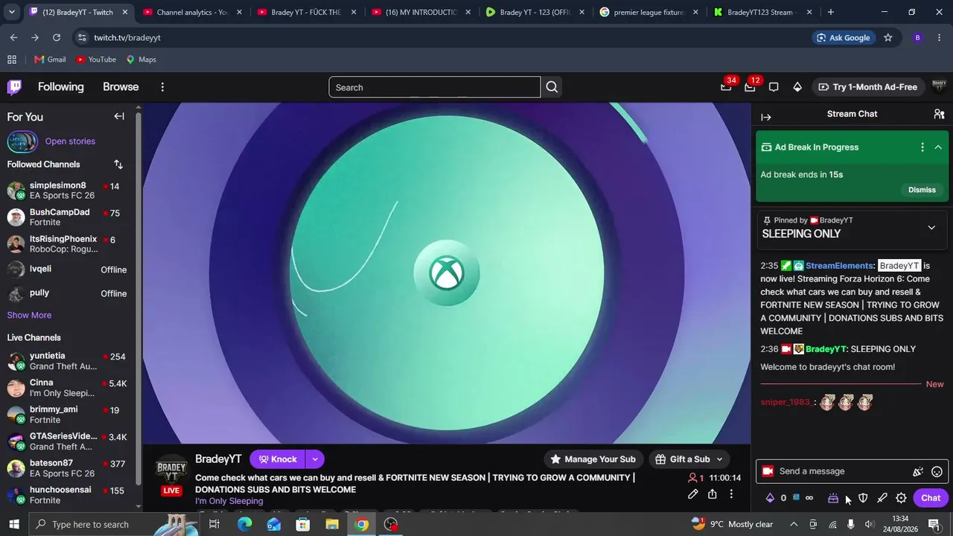Viewport: 953px width, 536px height.
Task: Open simplesimon8 followed channel
Action: (x=67, y=191)
